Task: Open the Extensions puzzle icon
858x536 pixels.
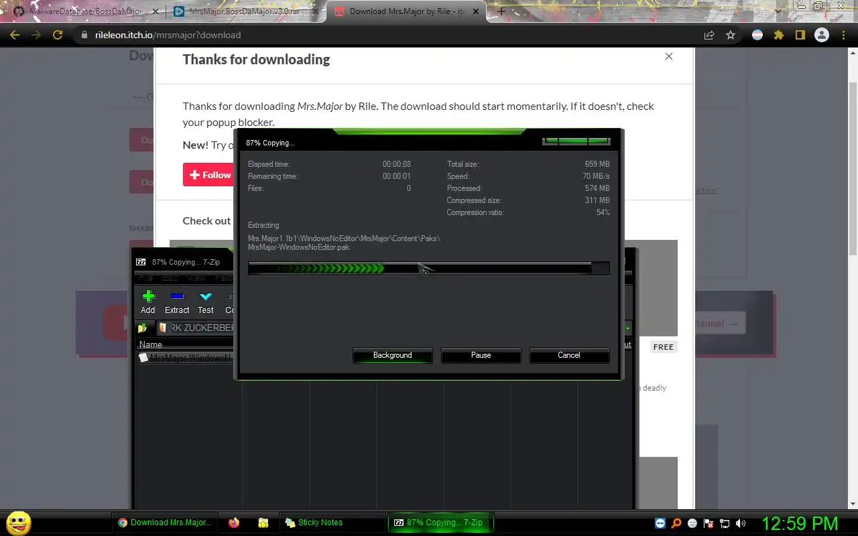Action: 779,35
